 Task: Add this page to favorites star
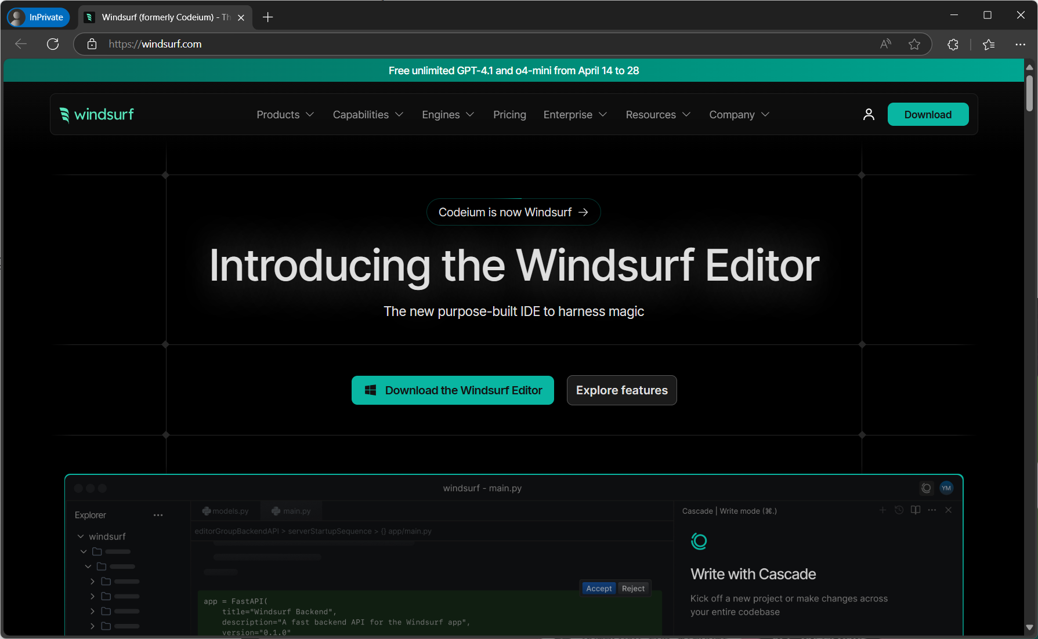tap(914, 44)
